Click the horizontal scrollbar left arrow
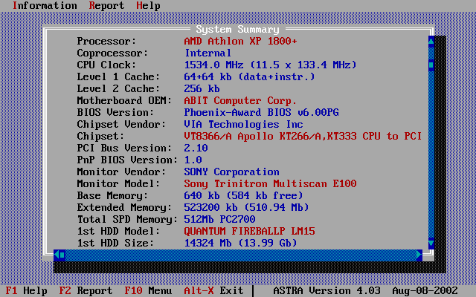Viewport: 476px width, 297px height. 57,255
